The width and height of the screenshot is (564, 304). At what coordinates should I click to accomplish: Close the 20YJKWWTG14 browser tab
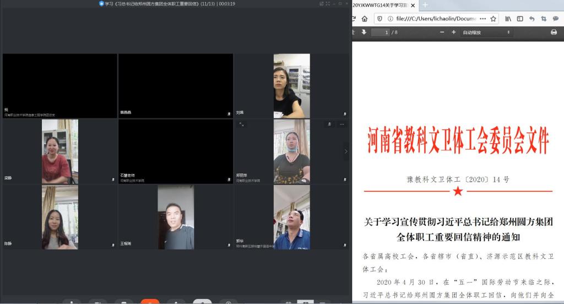[x=413, y=6]
